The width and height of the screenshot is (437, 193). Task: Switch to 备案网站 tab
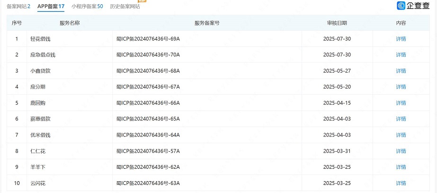click(18, 7)
